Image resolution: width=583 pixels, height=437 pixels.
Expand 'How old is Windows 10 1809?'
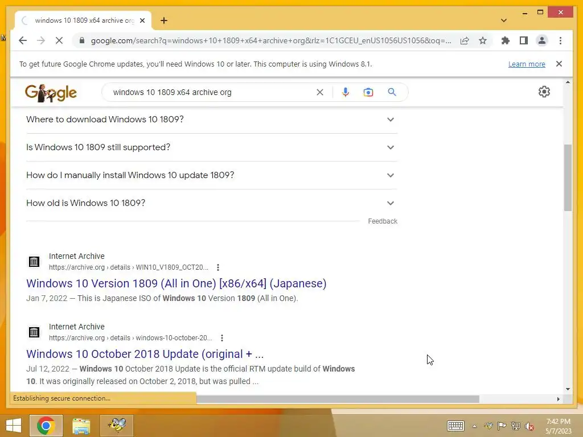212,203
